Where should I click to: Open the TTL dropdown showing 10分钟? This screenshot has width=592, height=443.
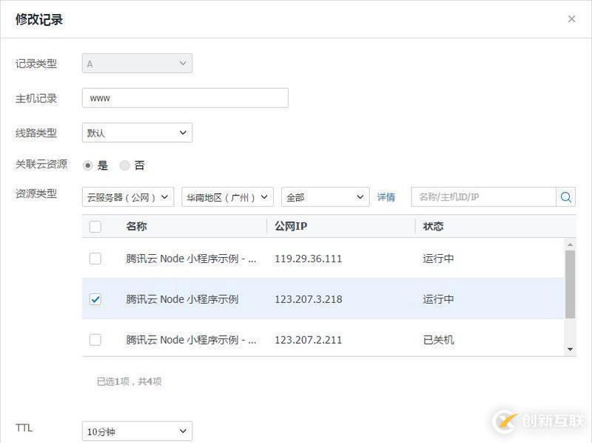tap(137, 431)
